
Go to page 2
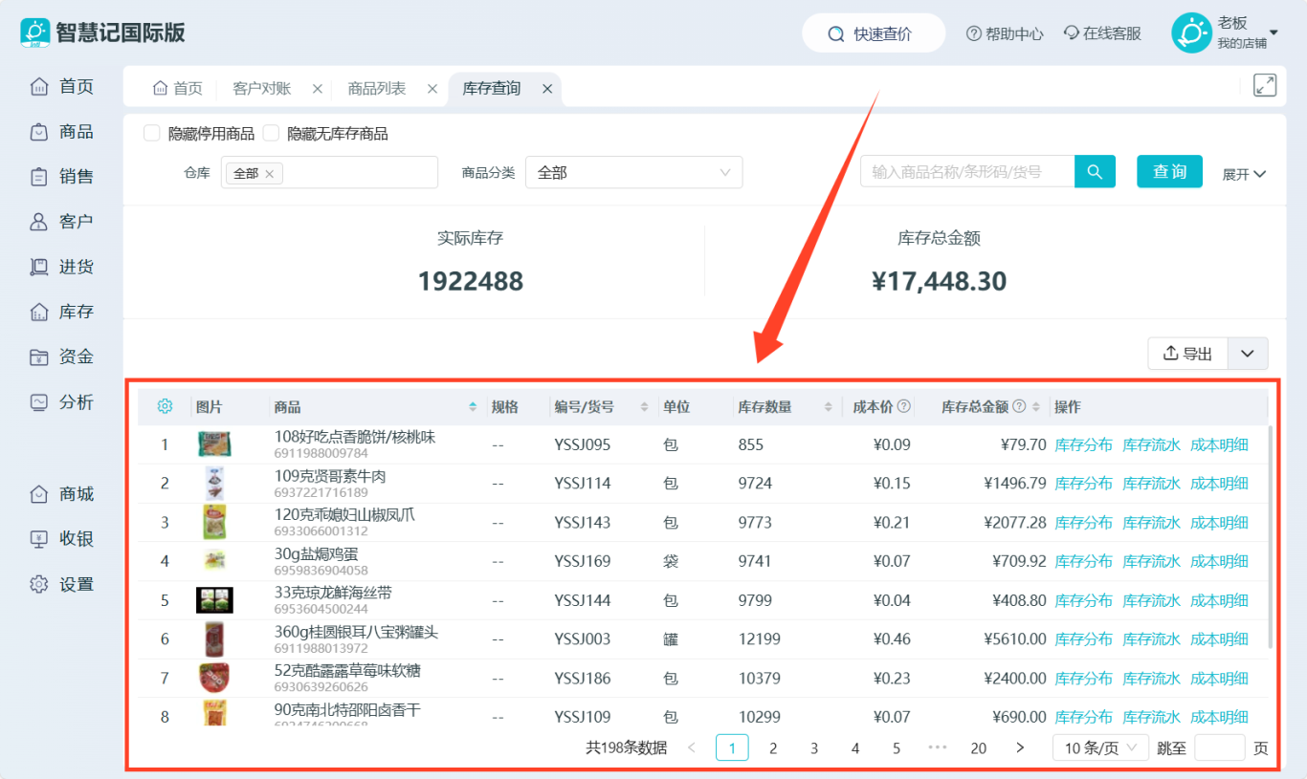[773, 748]
